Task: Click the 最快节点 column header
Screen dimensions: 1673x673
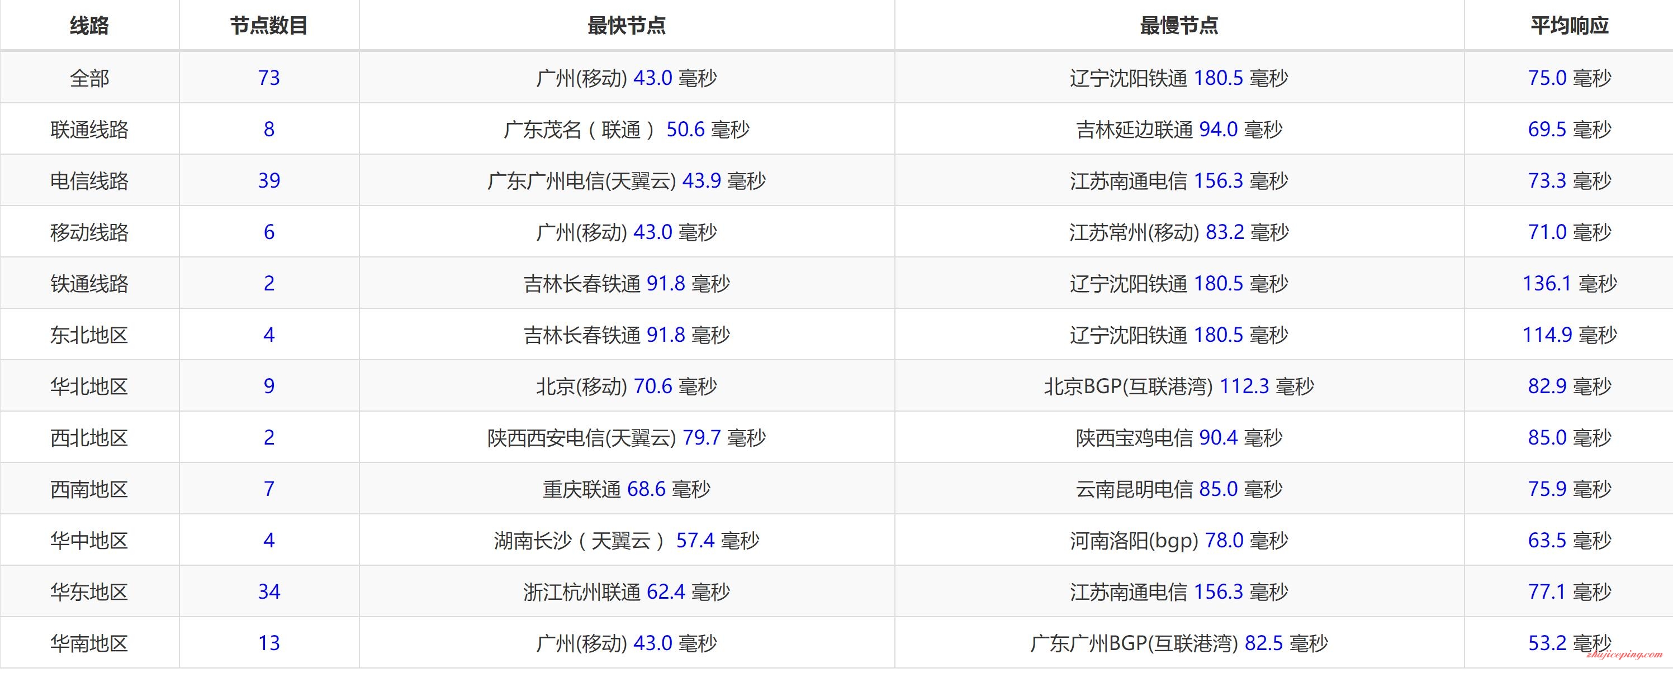Action: point(627,26)
